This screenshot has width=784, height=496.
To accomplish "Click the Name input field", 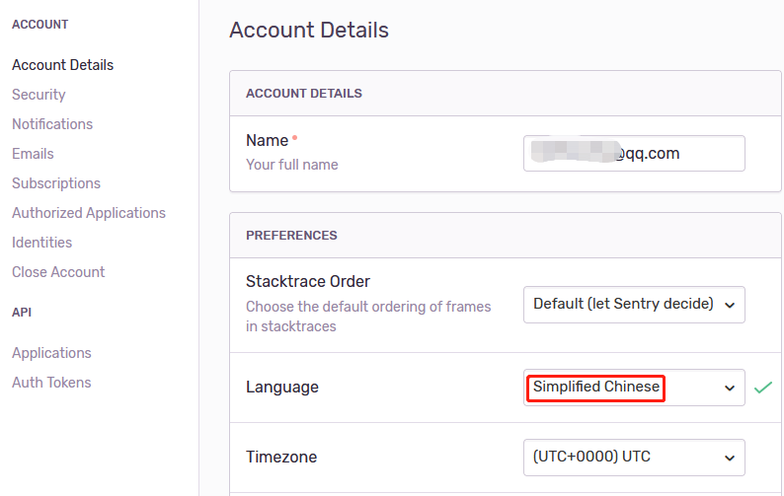I will point(634,154).
